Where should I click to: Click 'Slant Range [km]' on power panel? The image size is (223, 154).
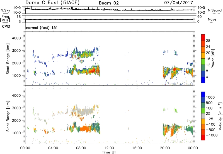coord(8,59)
